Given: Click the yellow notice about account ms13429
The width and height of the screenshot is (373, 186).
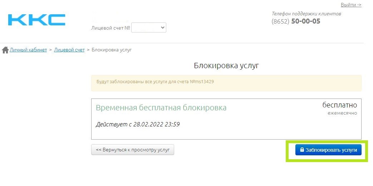Looking at the screenshot, I should 226,82.
